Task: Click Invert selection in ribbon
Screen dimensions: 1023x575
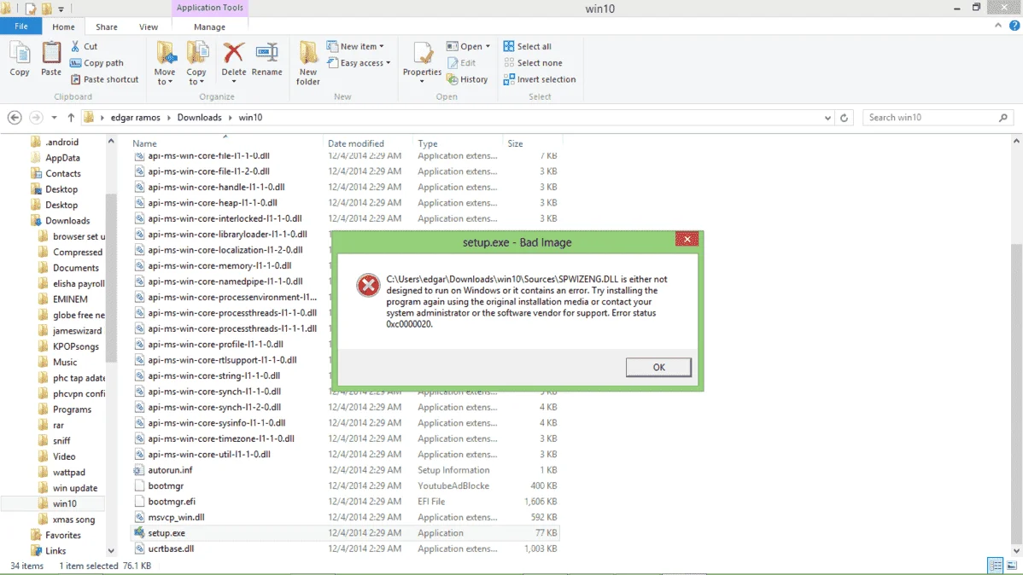Action: click(x=540, y=78)
